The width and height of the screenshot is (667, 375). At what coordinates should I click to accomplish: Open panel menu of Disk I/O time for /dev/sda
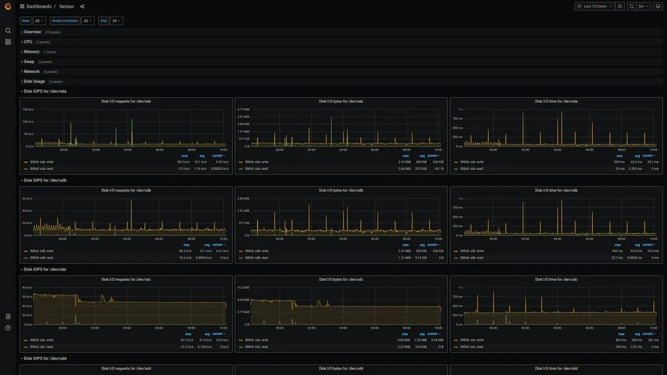coord(556,102)
